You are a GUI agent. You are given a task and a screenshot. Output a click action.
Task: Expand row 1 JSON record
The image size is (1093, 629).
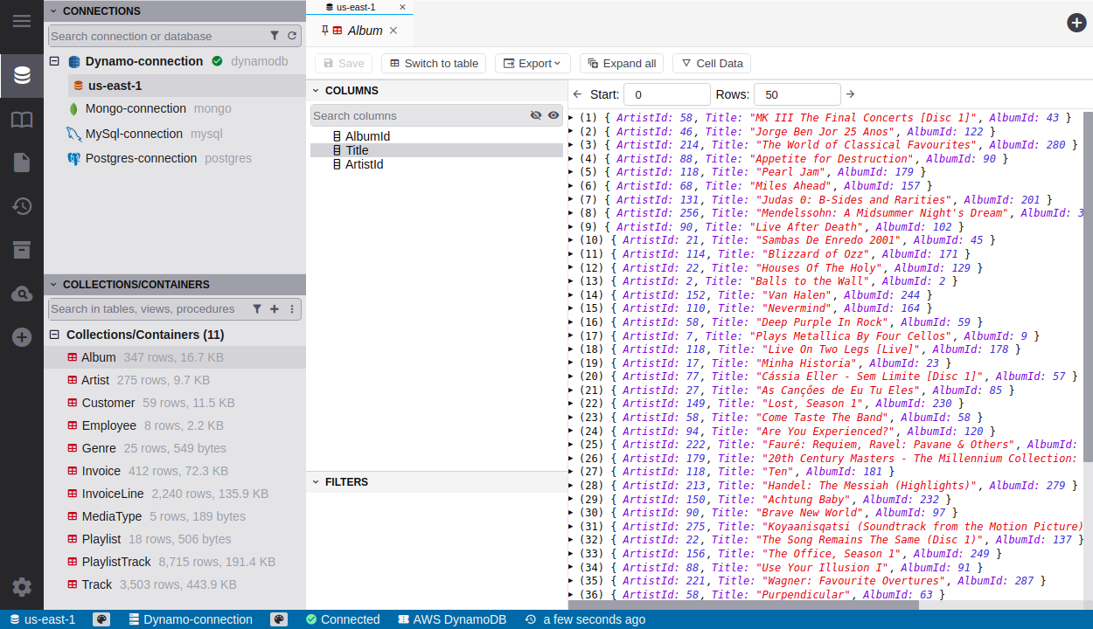point(571,117)
